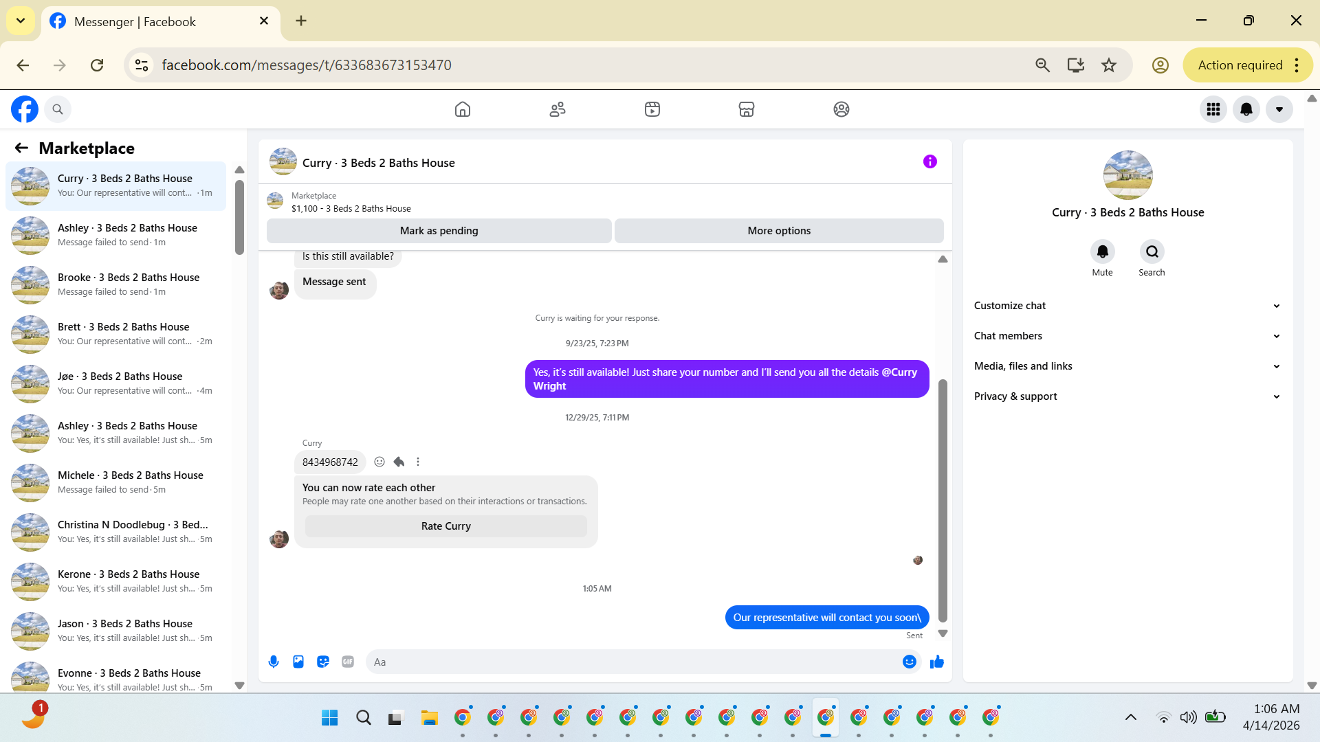Open Facebook notifications bell

[x=1246, y=109]
